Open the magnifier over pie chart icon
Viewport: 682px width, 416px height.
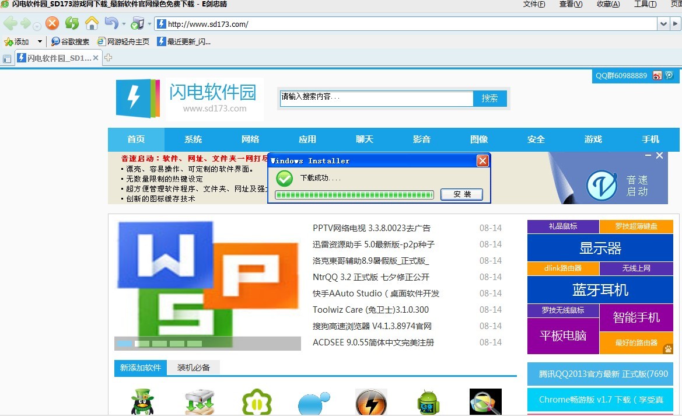click(485, 401)
